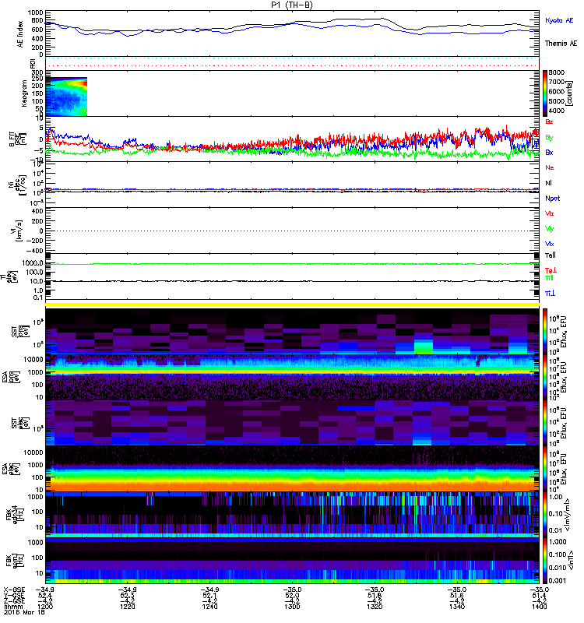
Task: Click the Keogram counts color bar
Action: pos(545,93)
